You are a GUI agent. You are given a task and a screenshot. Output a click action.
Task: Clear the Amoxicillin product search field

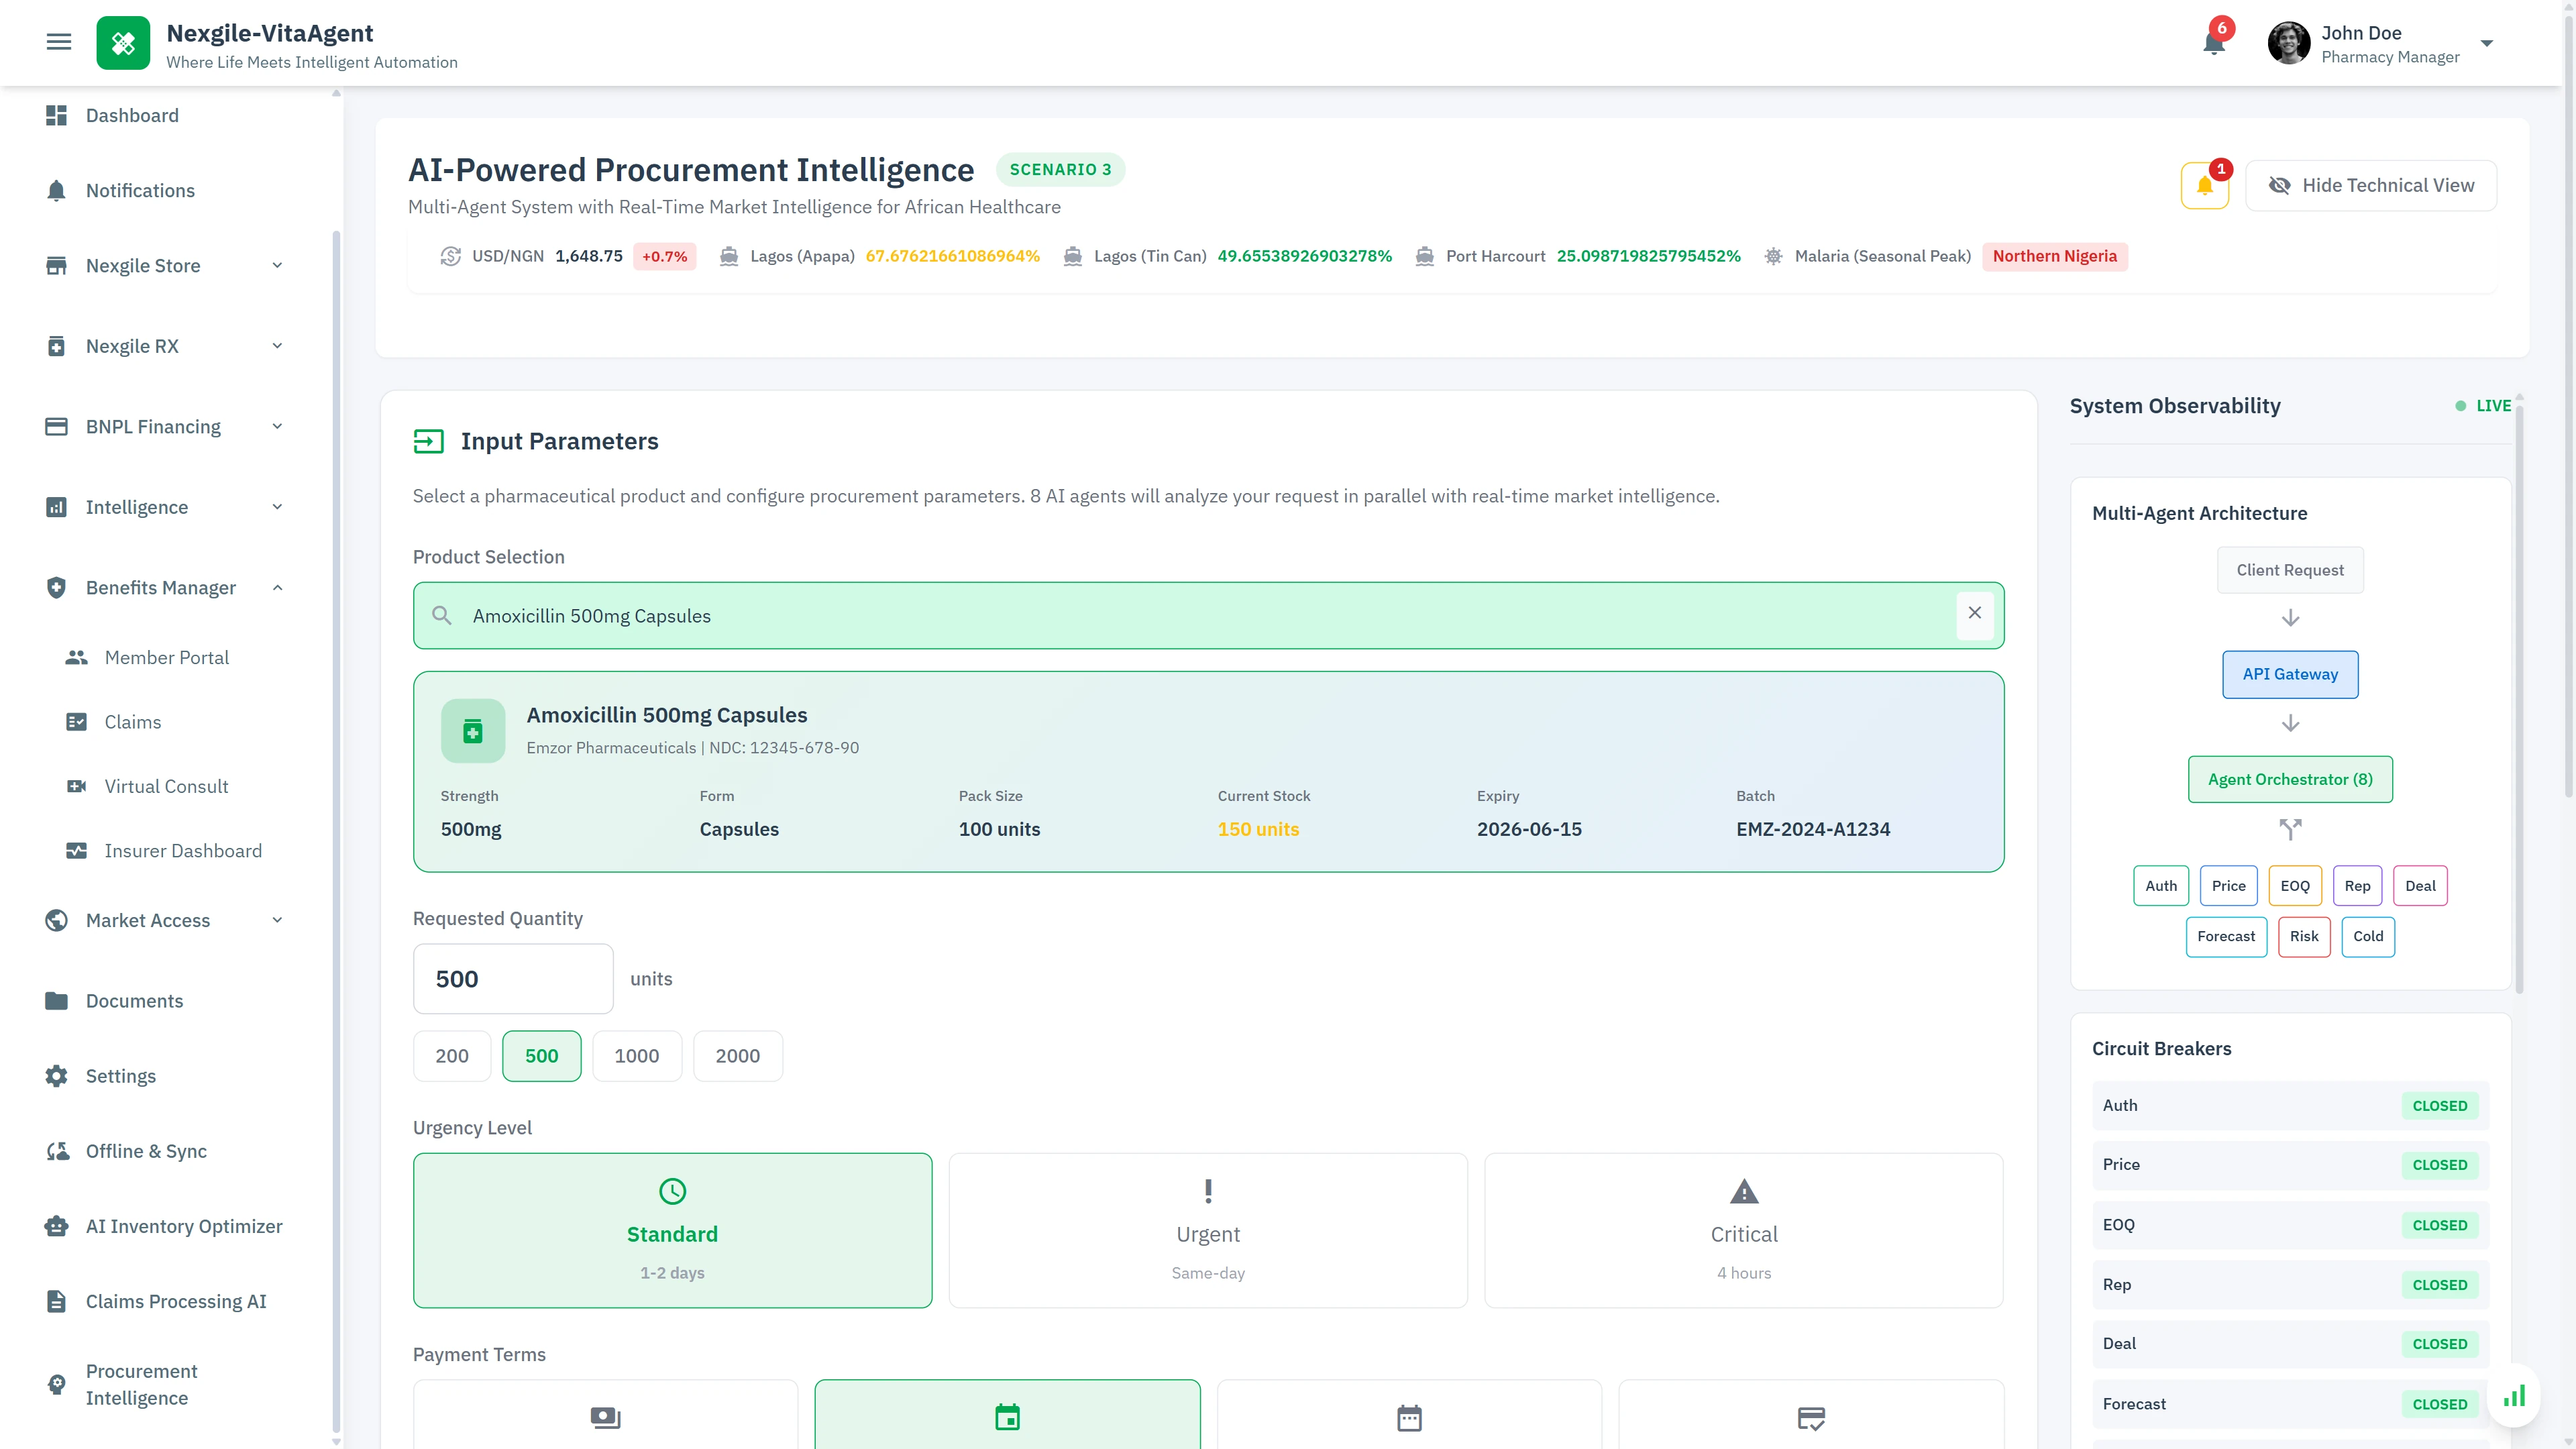pyautogui.click(x=1975, y=613)
